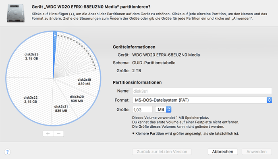Screen dimensions: 278x159
Task: Open the MB size unit dropdown
Action: point(163,110)
